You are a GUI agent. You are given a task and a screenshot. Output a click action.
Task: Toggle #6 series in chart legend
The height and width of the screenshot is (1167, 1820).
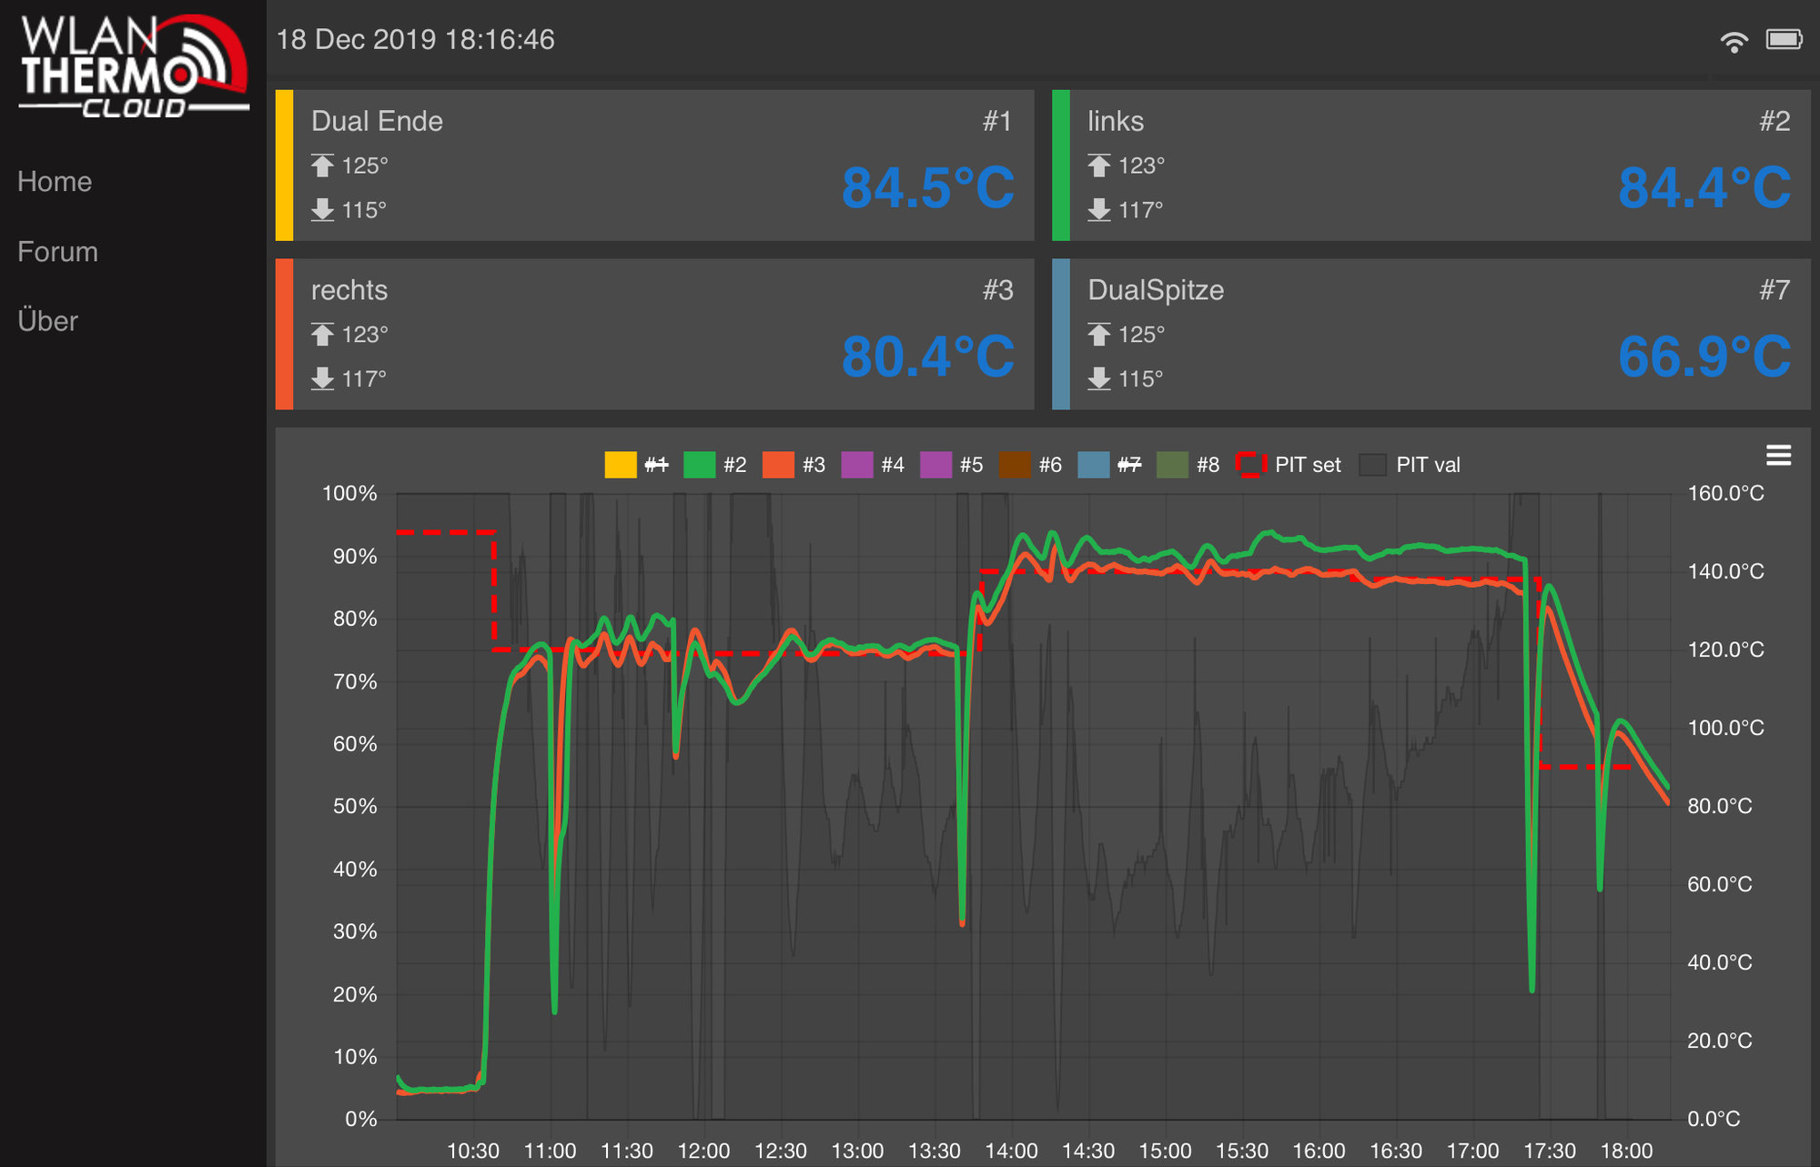tap(1030, 465)
